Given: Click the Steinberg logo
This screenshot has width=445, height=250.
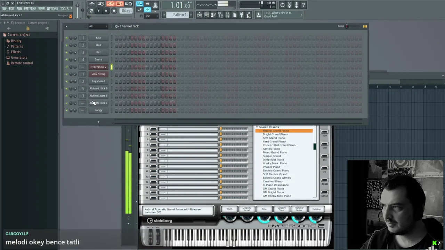Looking at the screenshot, I should tap(159, 220).
